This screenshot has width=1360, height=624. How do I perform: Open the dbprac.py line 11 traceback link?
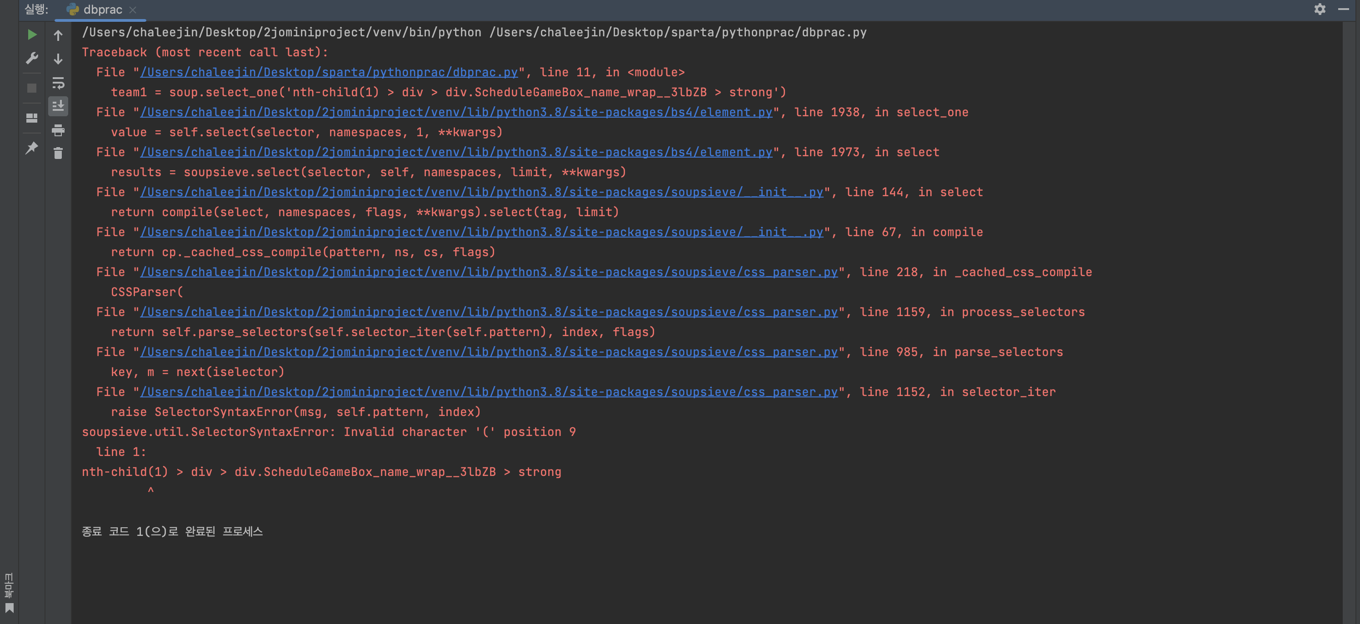click(x=328, y=72)
